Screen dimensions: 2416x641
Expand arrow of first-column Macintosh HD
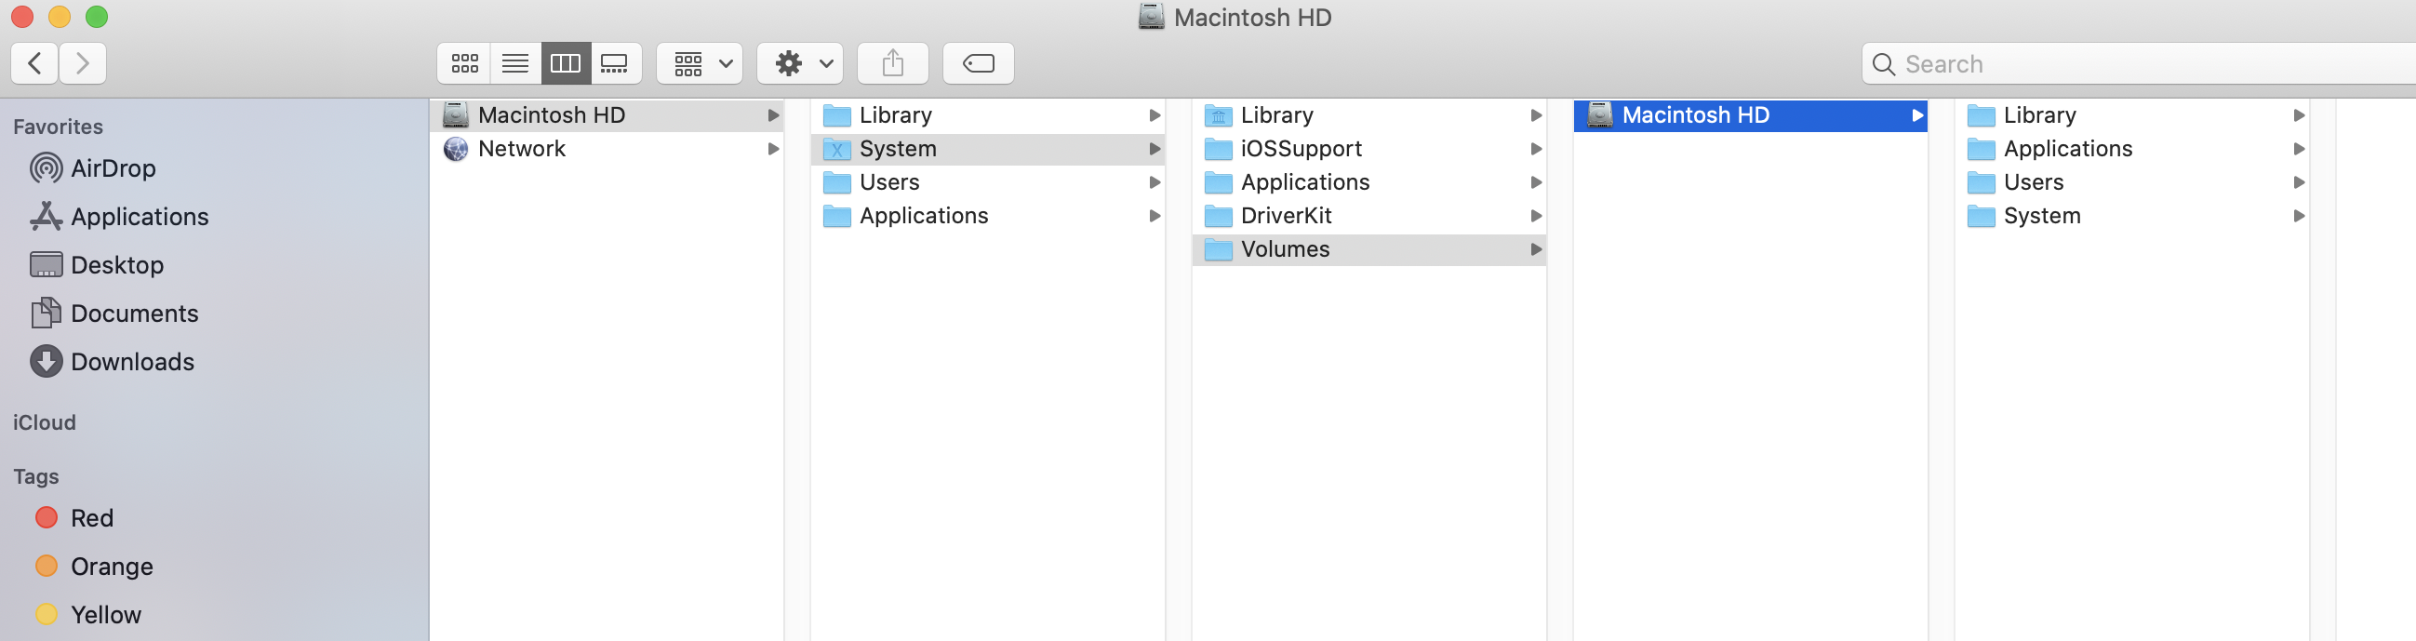[x=774, y=115]
